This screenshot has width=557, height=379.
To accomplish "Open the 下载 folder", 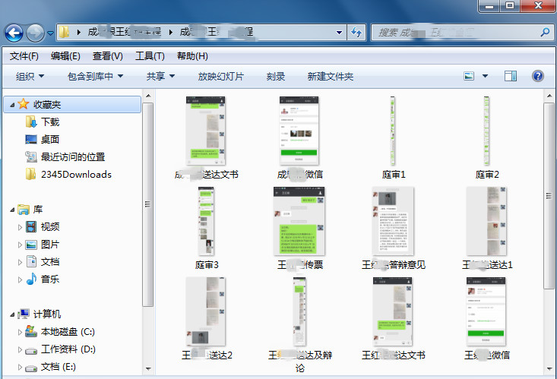I will tap(50, 122).
